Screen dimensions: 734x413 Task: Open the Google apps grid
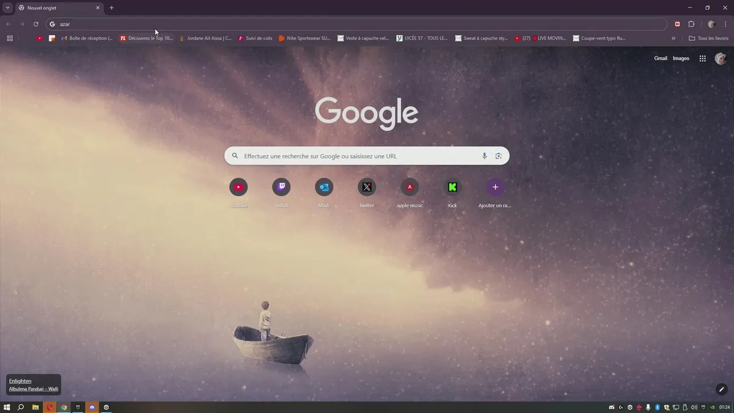[x=702, y=59]
